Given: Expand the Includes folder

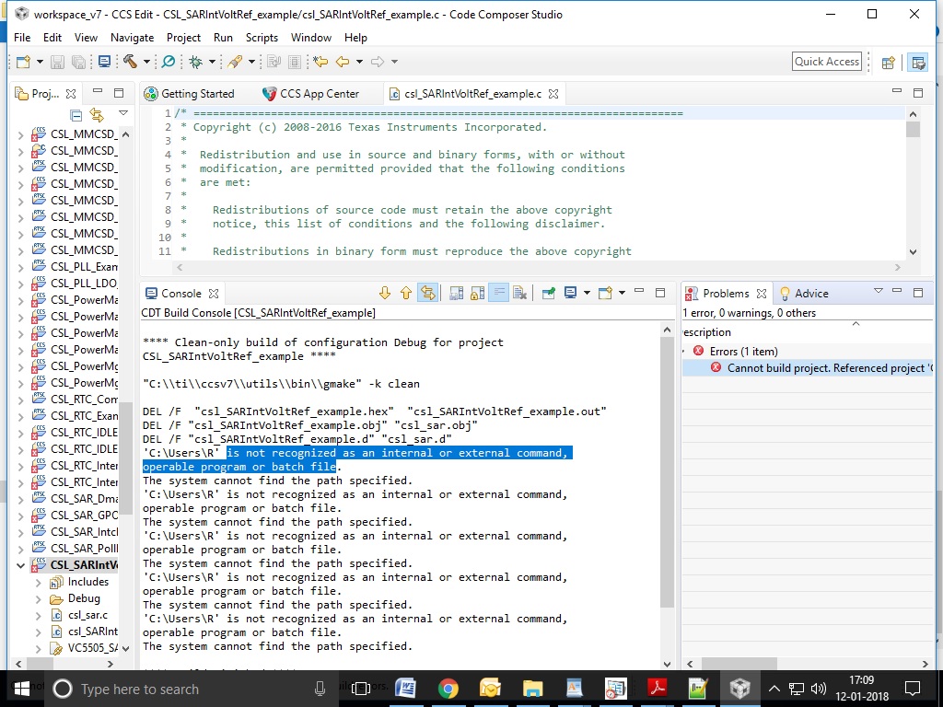Looking at the screenshot, I should coord(39,582).
